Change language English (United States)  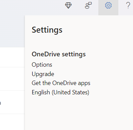click(x=60, y=92)
